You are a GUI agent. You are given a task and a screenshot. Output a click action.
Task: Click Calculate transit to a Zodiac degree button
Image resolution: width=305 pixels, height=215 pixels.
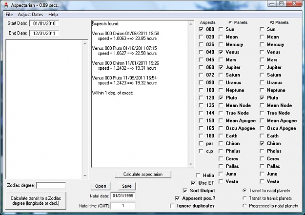coord(36,201)
